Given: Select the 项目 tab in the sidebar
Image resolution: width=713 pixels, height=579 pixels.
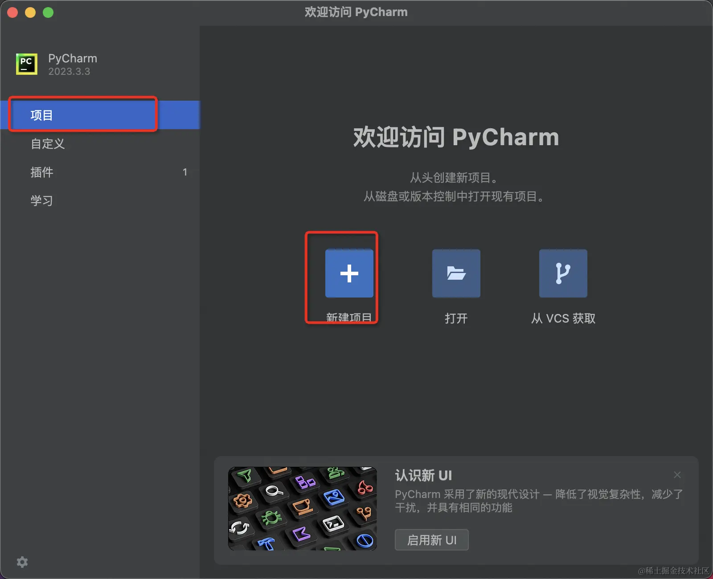Looking at the screenshot, I should coord(100,115).
